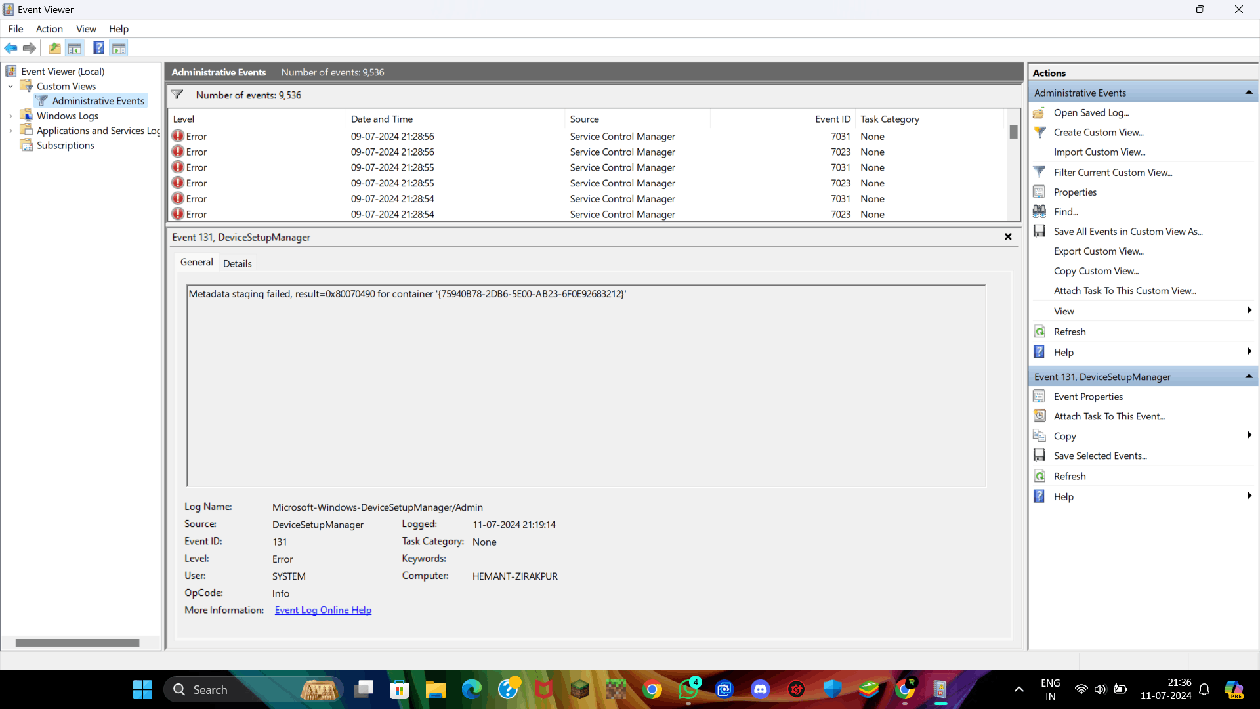Click the back navigation arrow in the toolbar
The height and width of the screenshot is (709, 1260).
tap(10, 48)
